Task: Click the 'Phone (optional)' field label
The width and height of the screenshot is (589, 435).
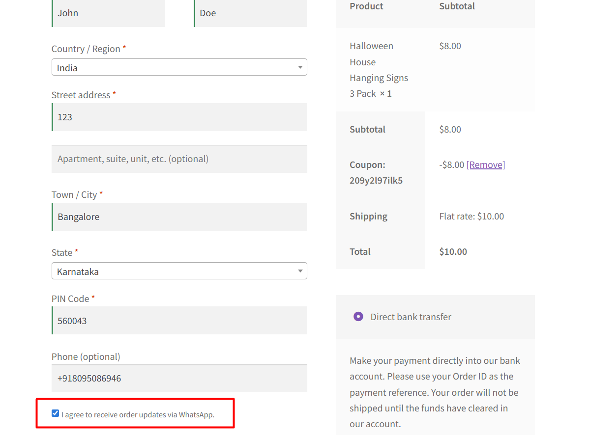Action: [x=86, y=357]
